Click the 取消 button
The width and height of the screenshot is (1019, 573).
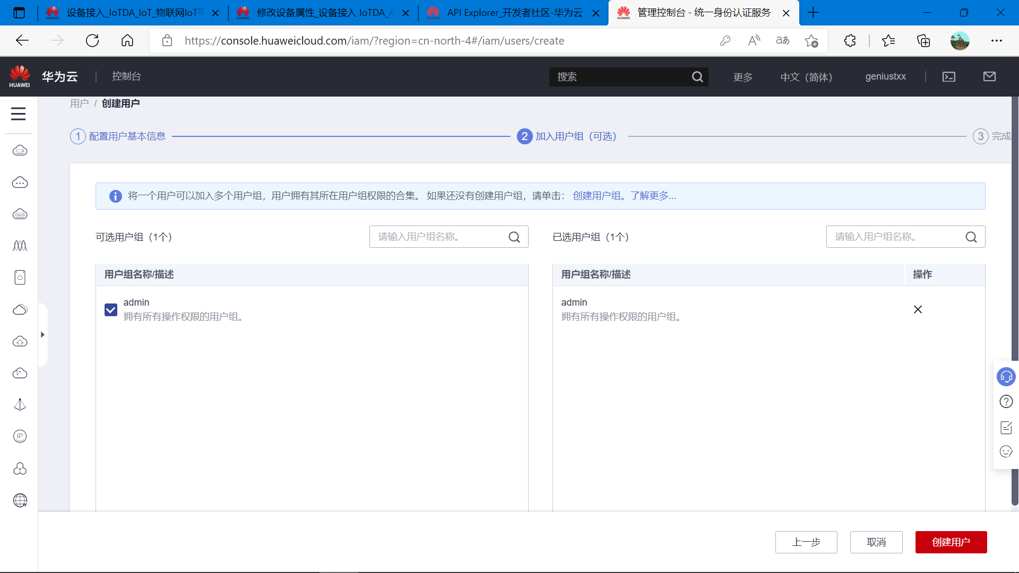point(876,542)
